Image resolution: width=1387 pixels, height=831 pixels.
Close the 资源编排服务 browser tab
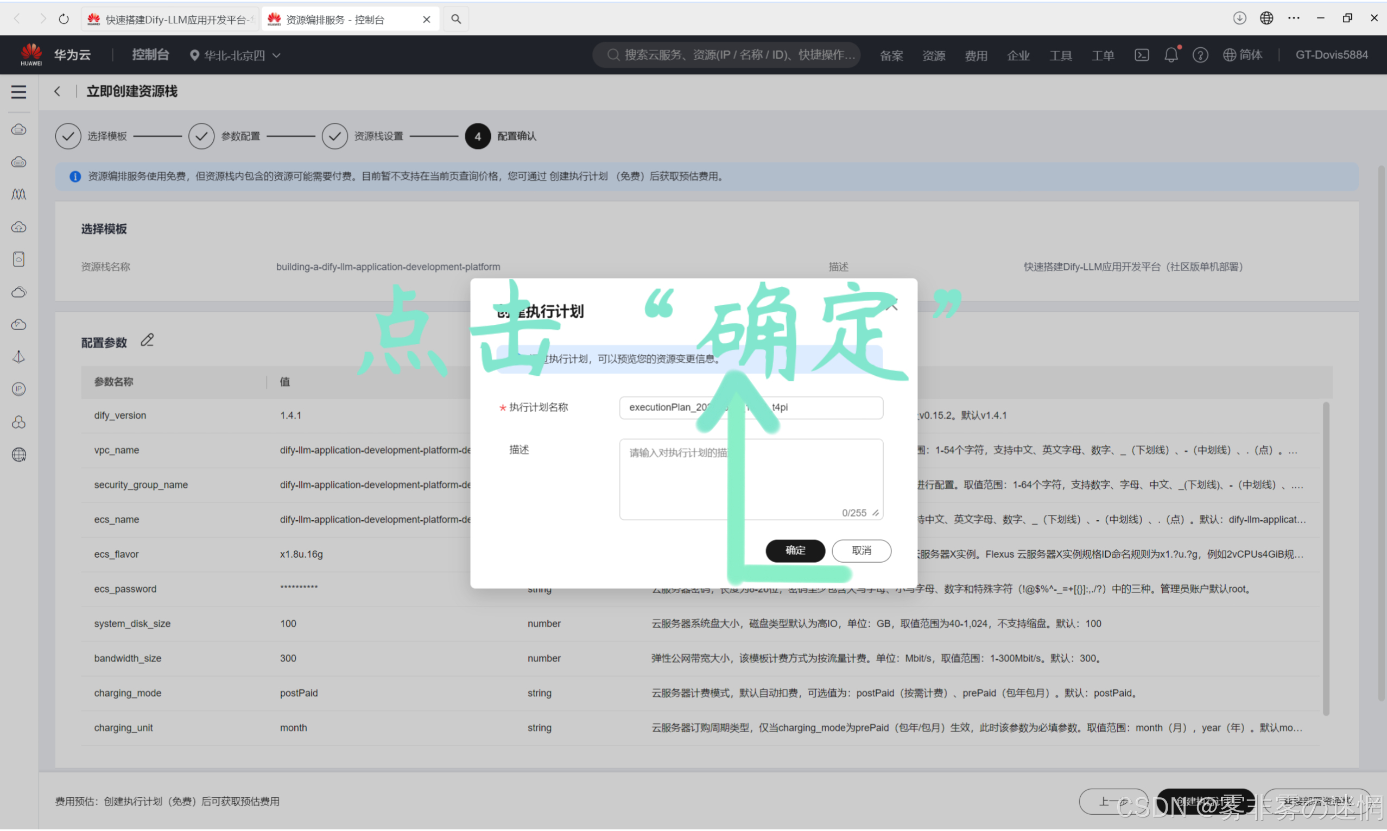(426, 19)
